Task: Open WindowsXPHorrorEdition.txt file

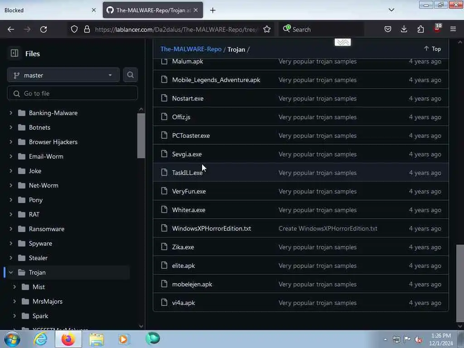Action: [212, 229]
